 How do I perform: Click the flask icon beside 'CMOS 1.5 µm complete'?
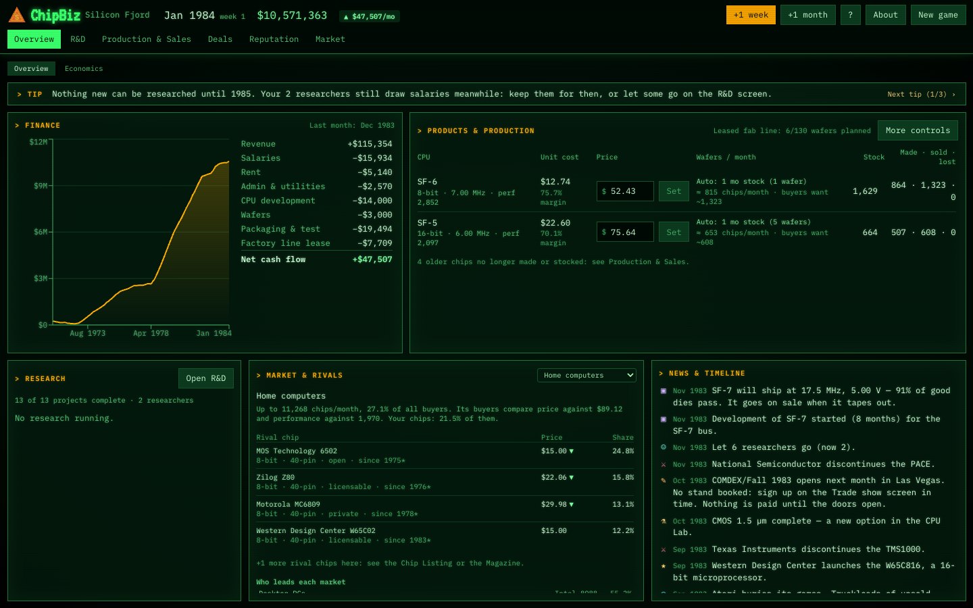(664, 522)
